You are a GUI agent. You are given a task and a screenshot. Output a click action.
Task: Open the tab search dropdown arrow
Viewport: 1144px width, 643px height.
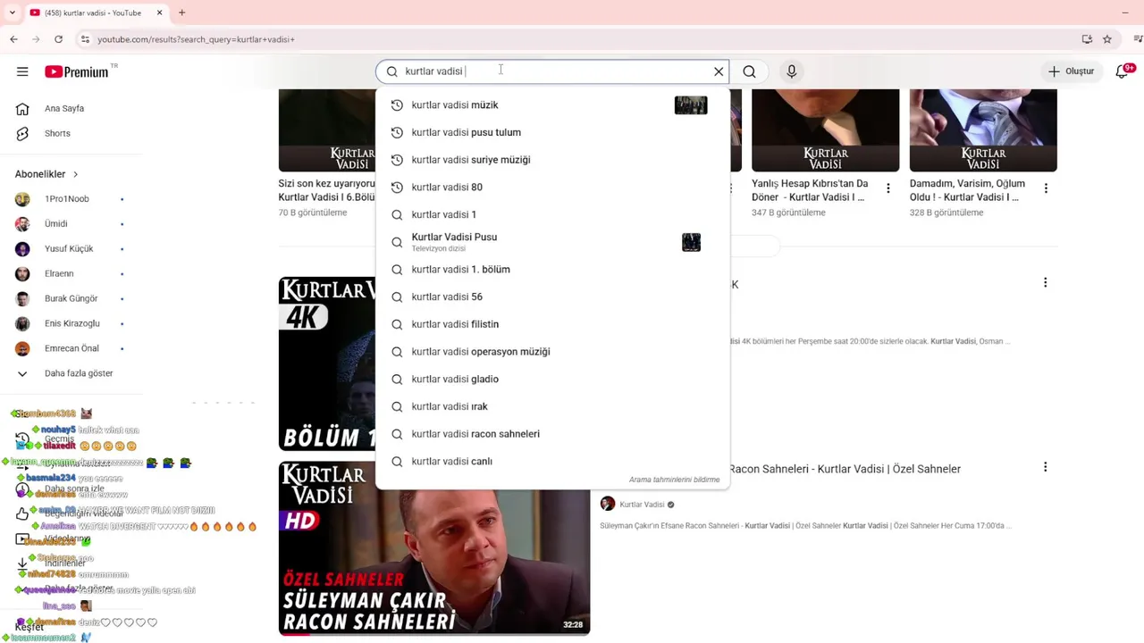(12, 13)
